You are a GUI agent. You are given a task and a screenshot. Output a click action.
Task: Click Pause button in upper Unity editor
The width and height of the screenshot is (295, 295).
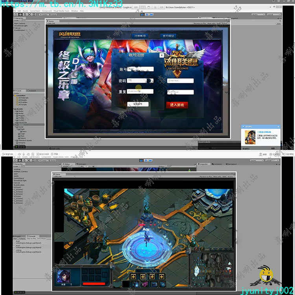[147, 14]
